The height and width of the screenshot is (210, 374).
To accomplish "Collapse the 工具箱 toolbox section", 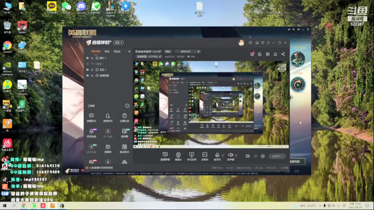I will [127, 106].
